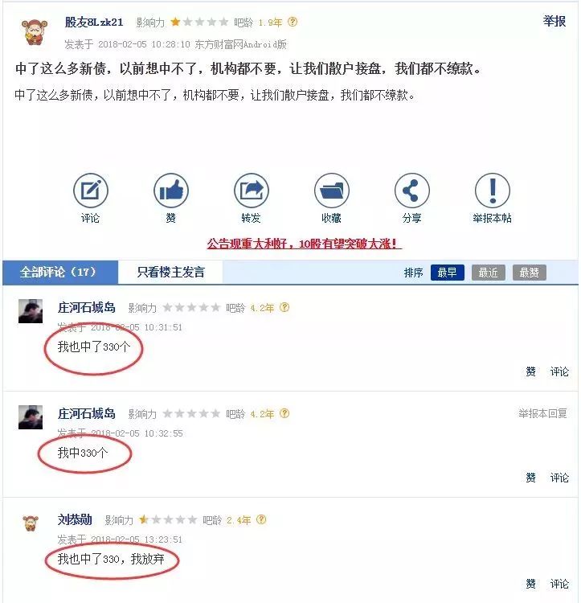581x603 pixels.
Task: Click the 评论 comment pencil icon
Action: click(91, 191)
